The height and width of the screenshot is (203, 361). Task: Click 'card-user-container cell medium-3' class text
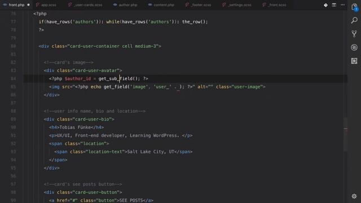113,46
